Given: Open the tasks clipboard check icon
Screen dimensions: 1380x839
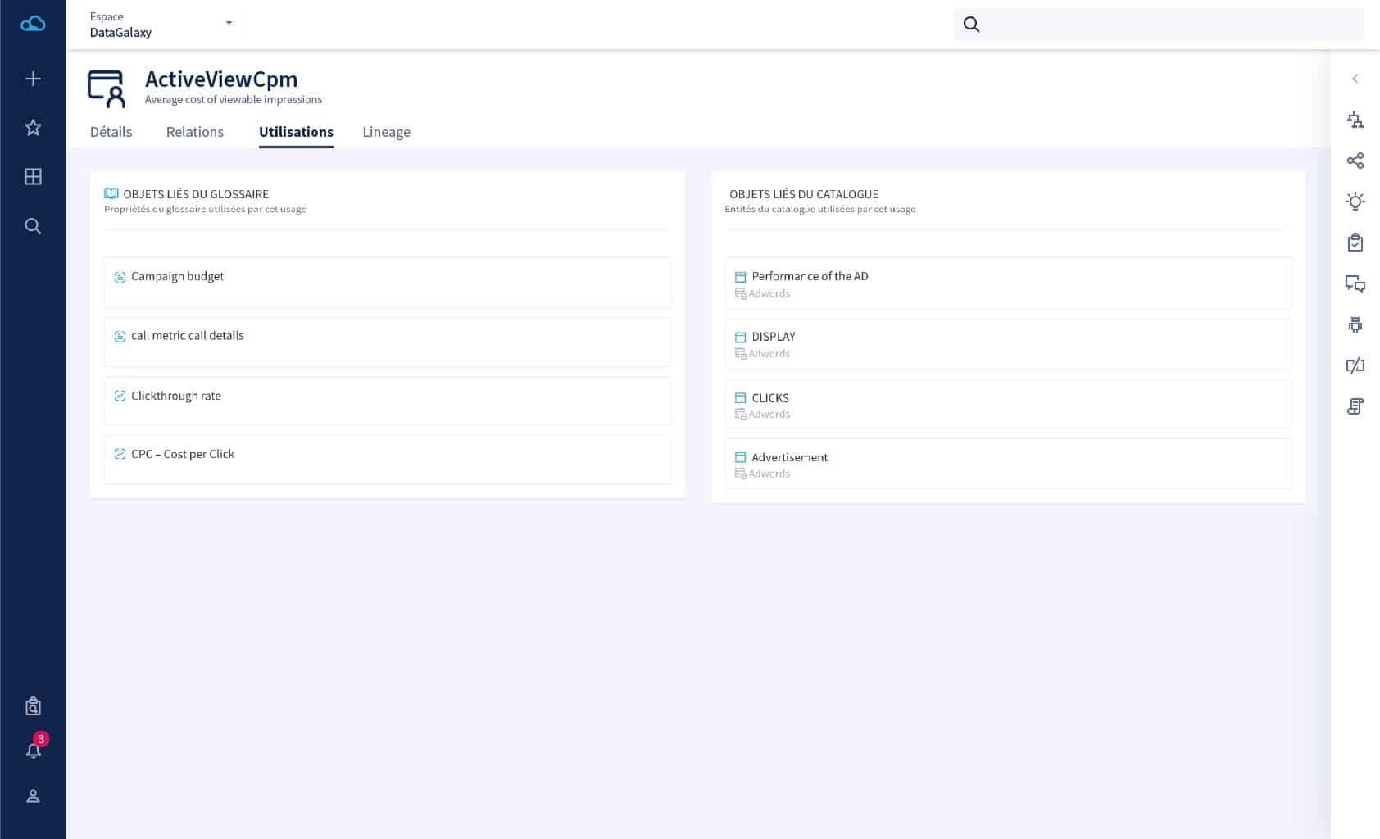Looking at the screenshot, I should pos(1355,243).
